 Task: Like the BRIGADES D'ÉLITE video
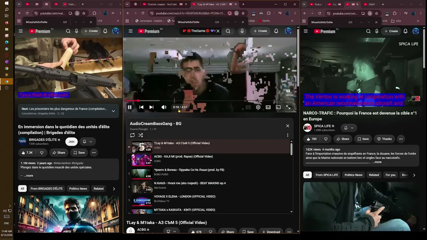27,153
